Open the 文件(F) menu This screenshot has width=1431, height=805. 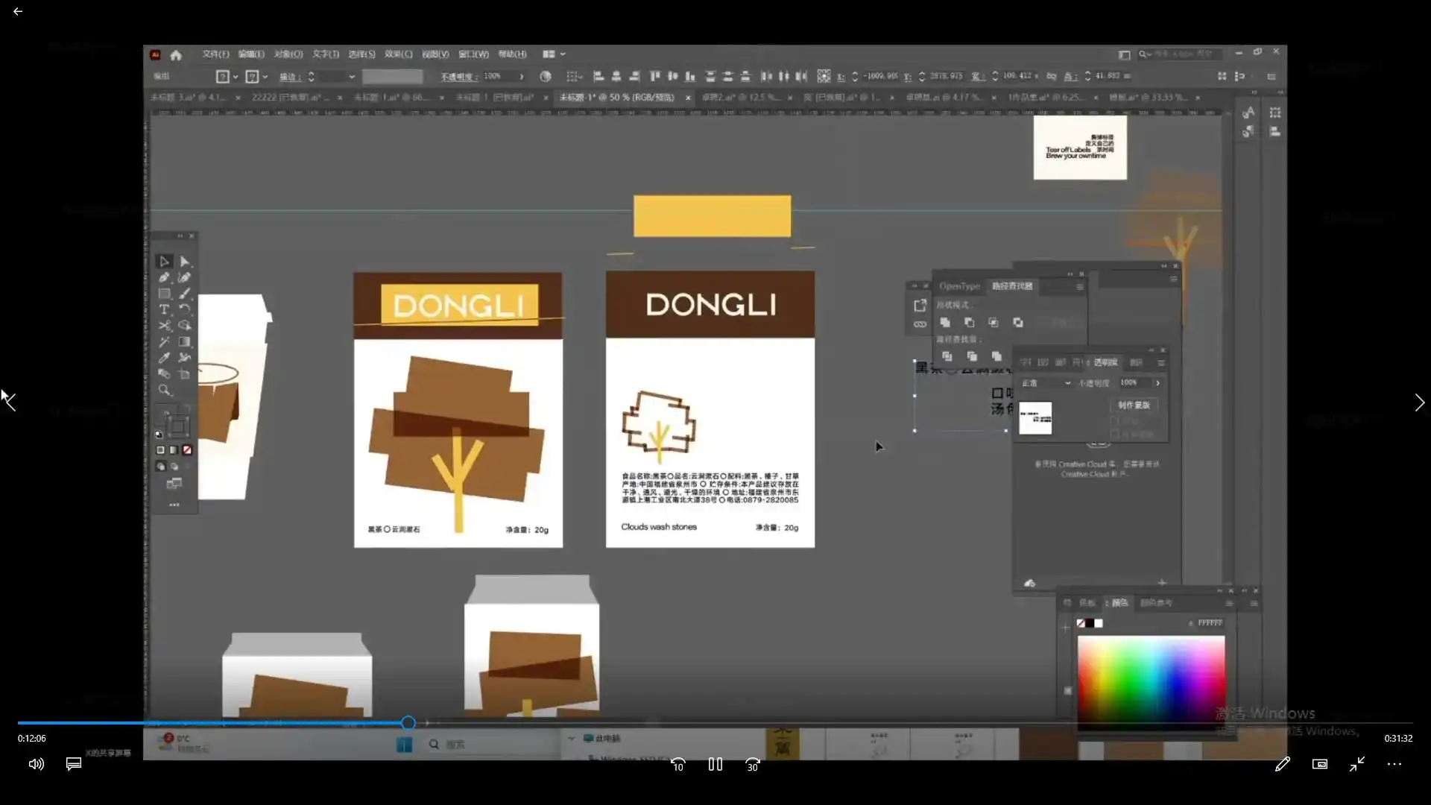pyautogui.click(x=215, y=54)
